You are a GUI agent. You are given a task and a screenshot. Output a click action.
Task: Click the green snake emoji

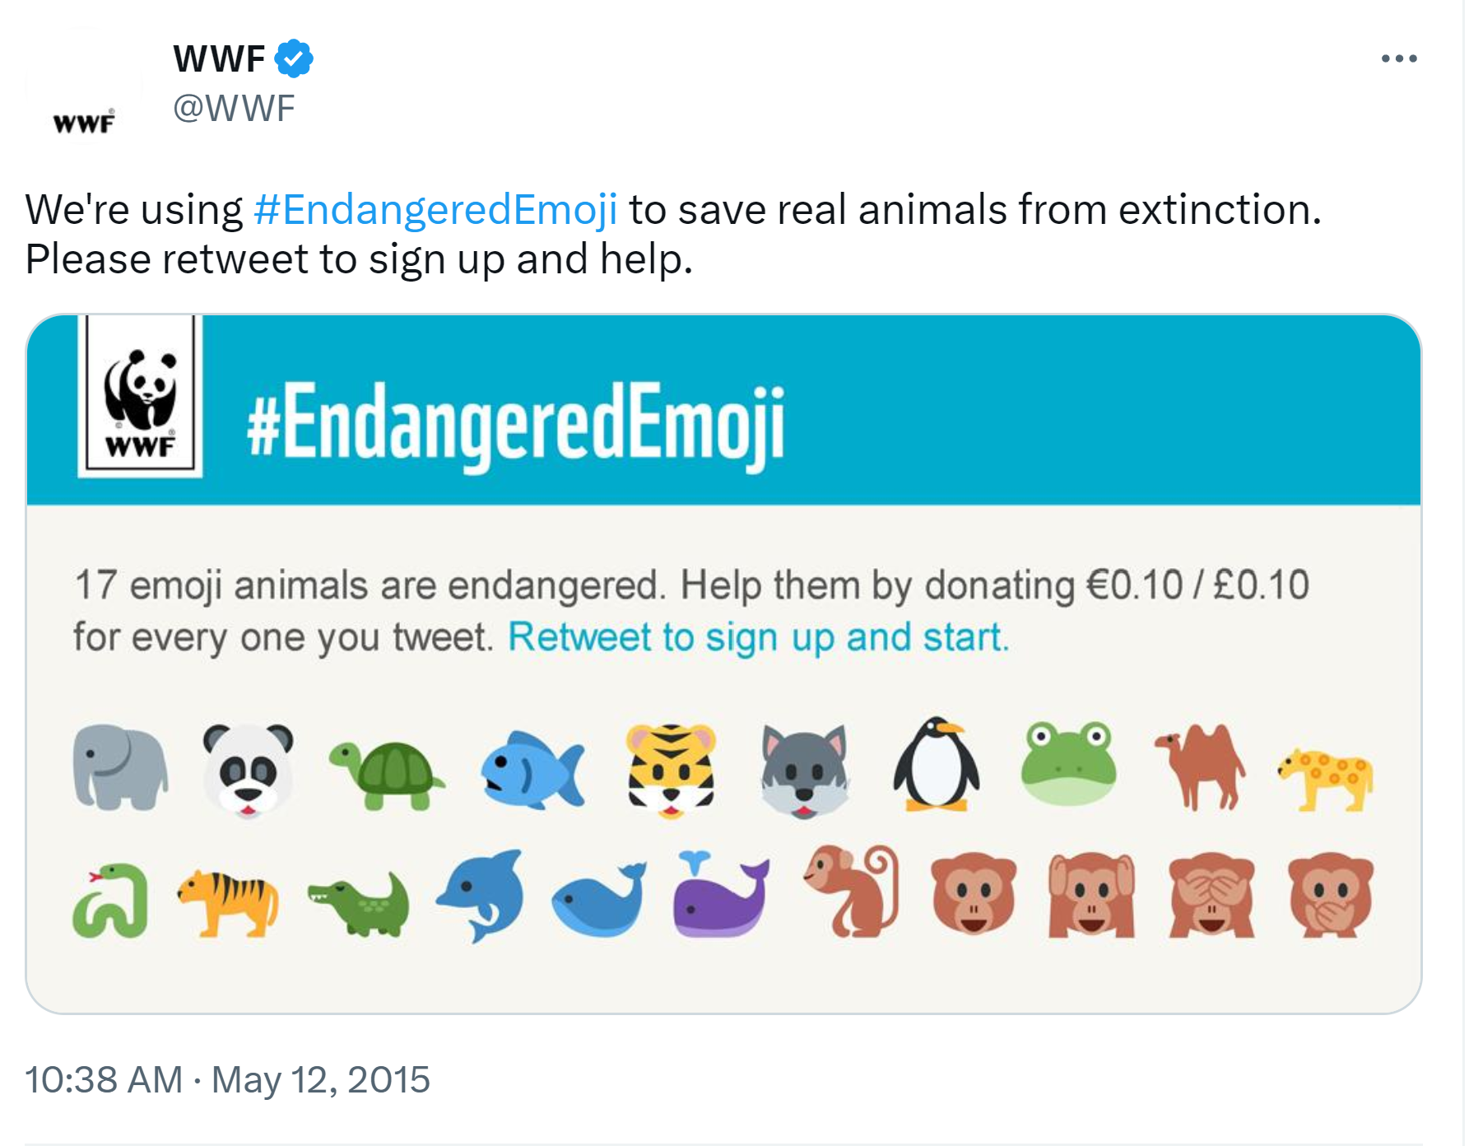(x=111, y=900)
